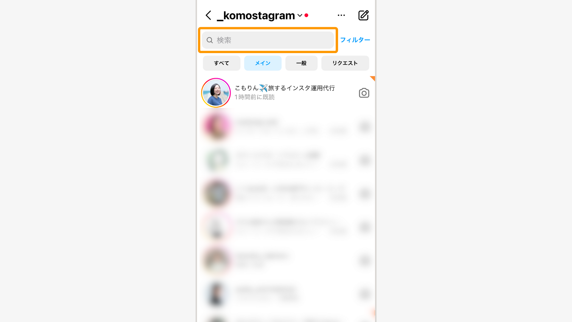Switch to the メイン tab

[263, 63]
